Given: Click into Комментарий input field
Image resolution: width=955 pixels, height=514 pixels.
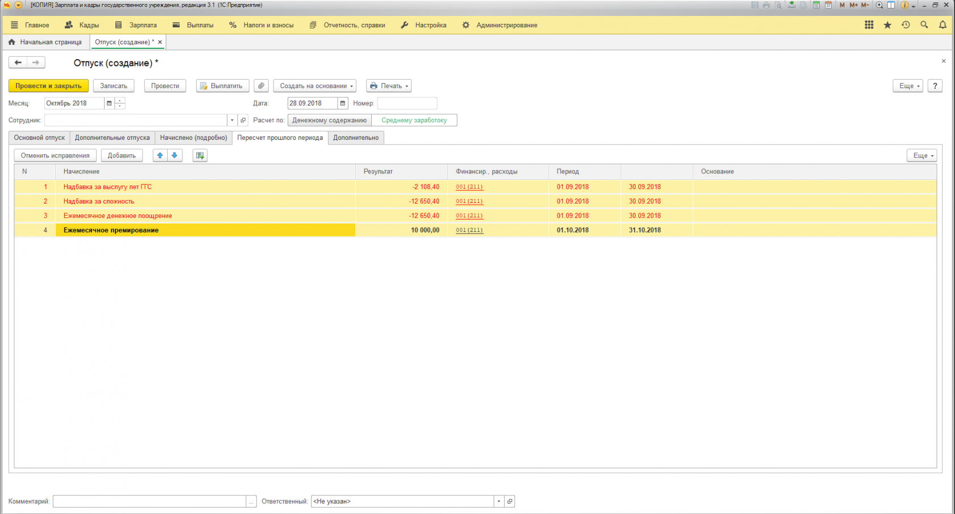Looking at the screenshot, I should pyautogui.click(x=150, y=501).
